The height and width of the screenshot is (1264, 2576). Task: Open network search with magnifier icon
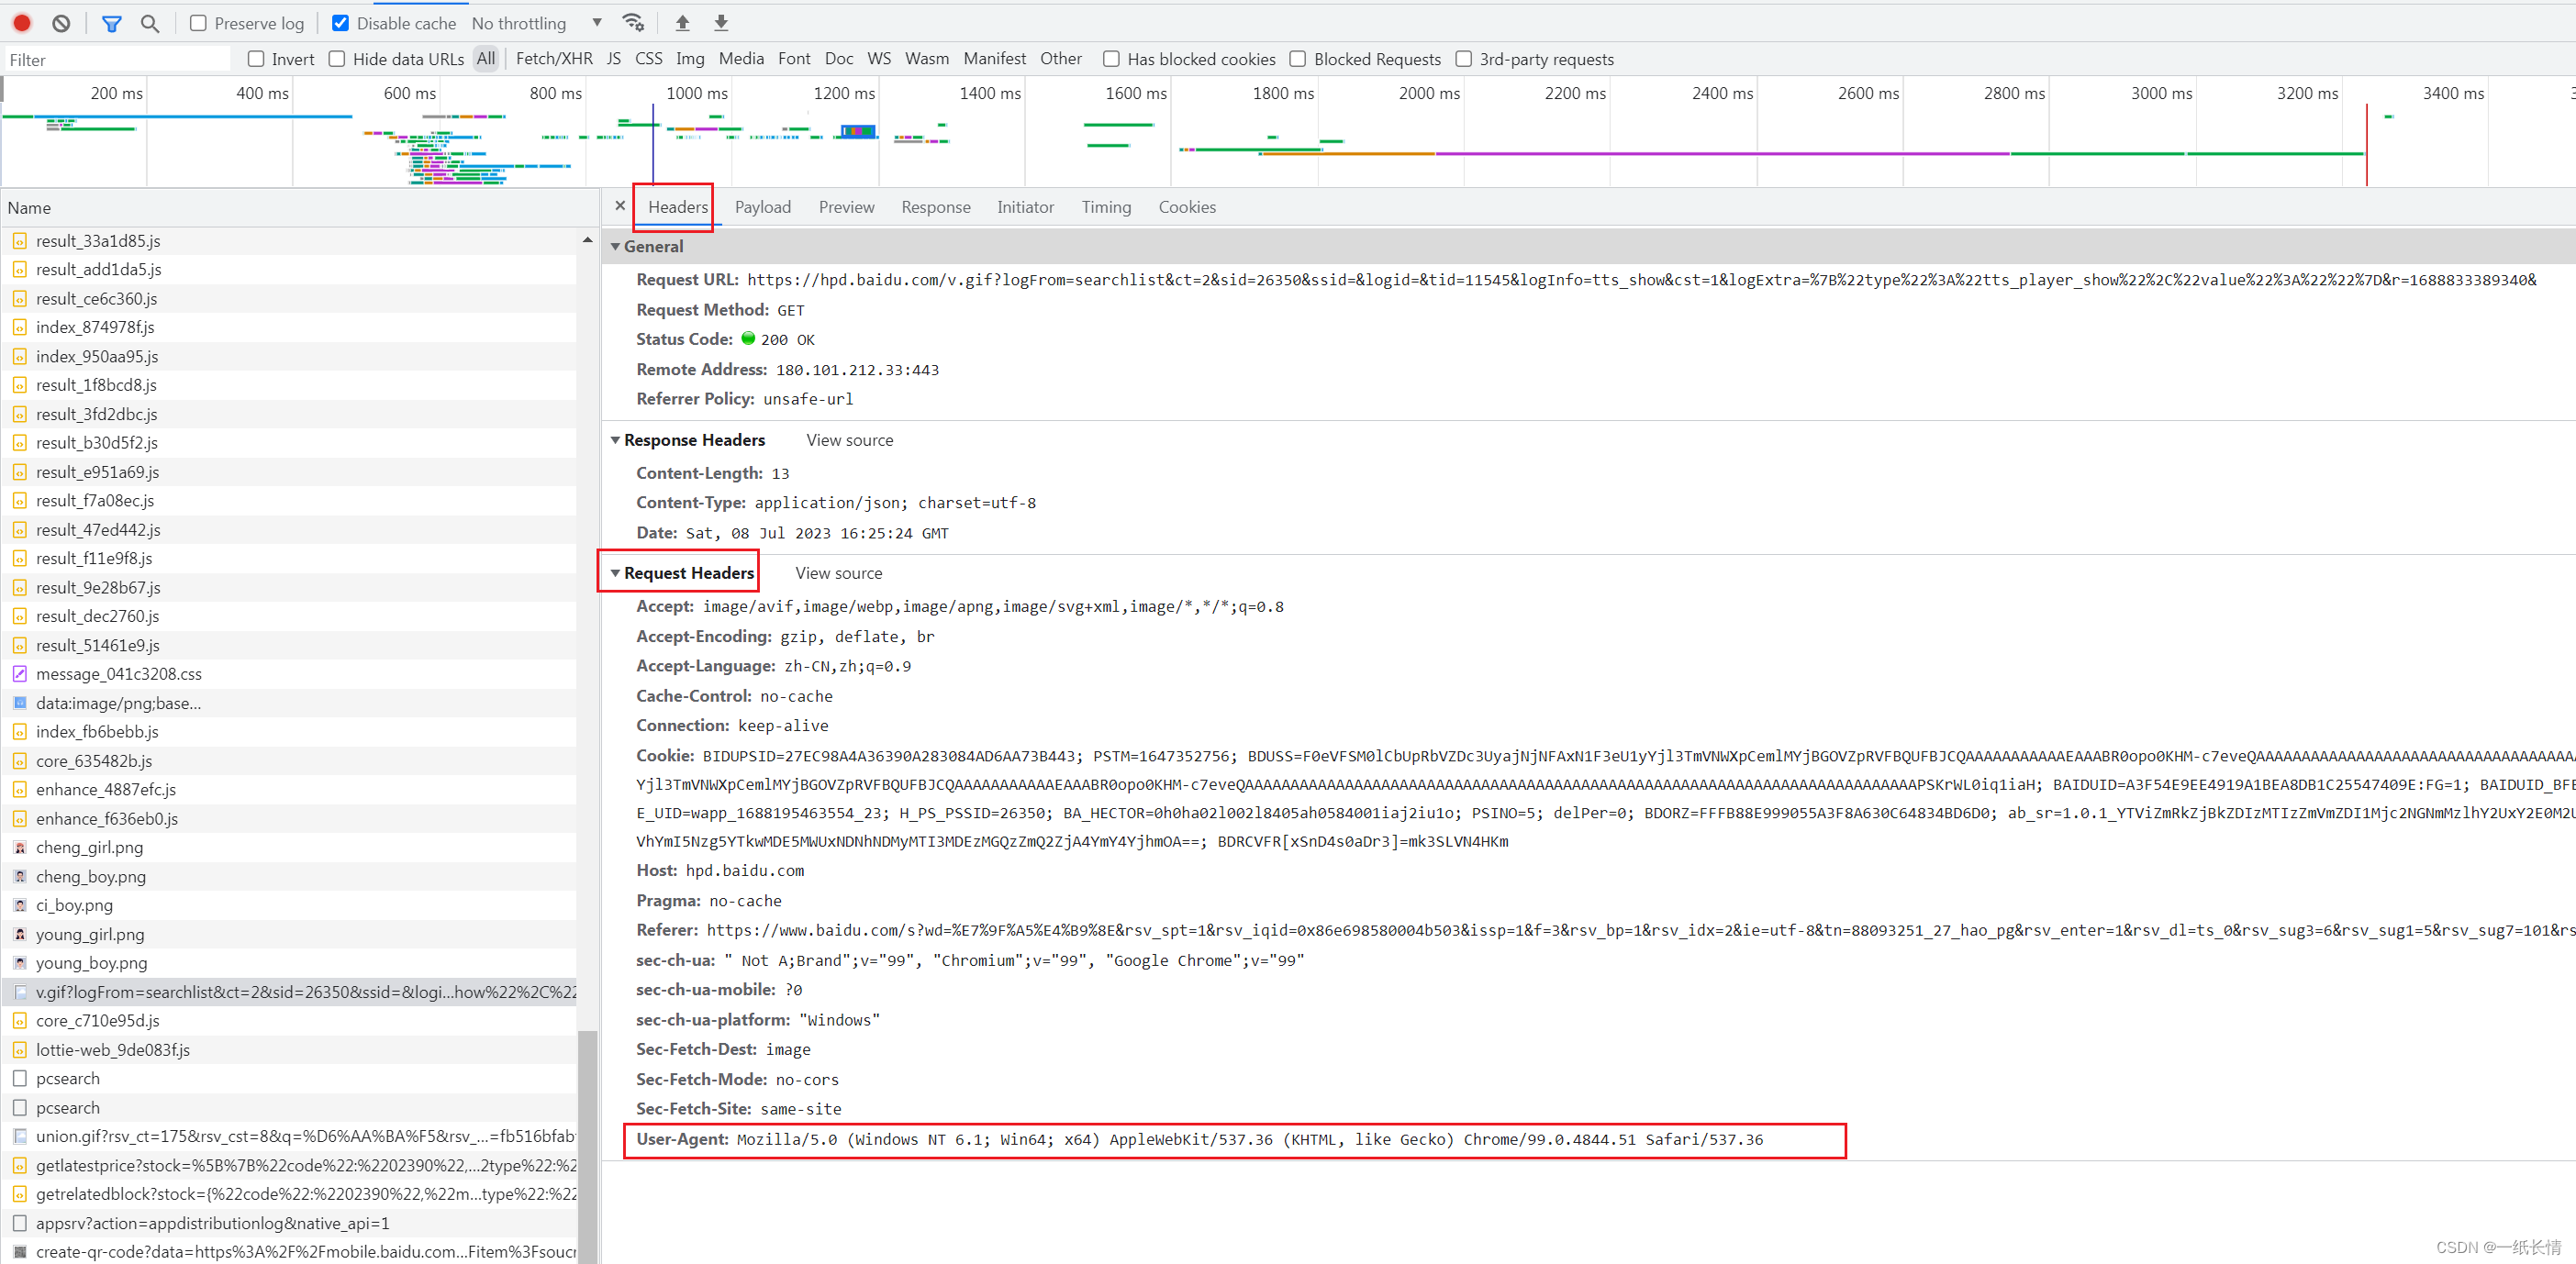(150, 23)
